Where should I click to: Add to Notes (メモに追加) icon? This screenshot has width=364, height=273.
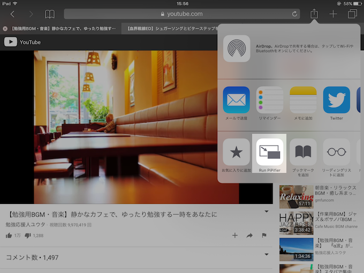click(x=303, y=100)
